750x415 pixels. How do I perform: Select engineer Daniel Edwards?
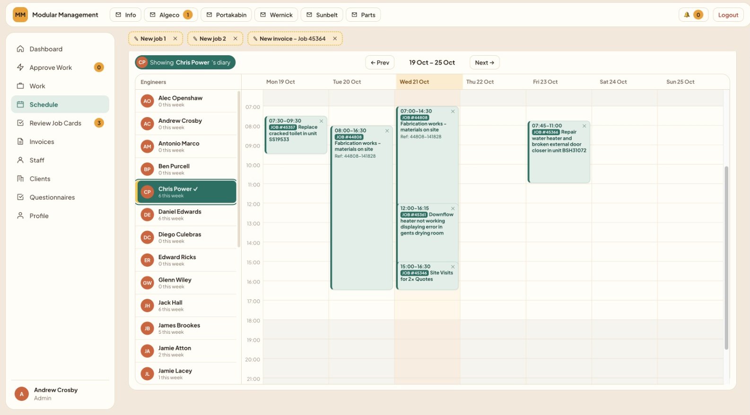pos(186,215)
